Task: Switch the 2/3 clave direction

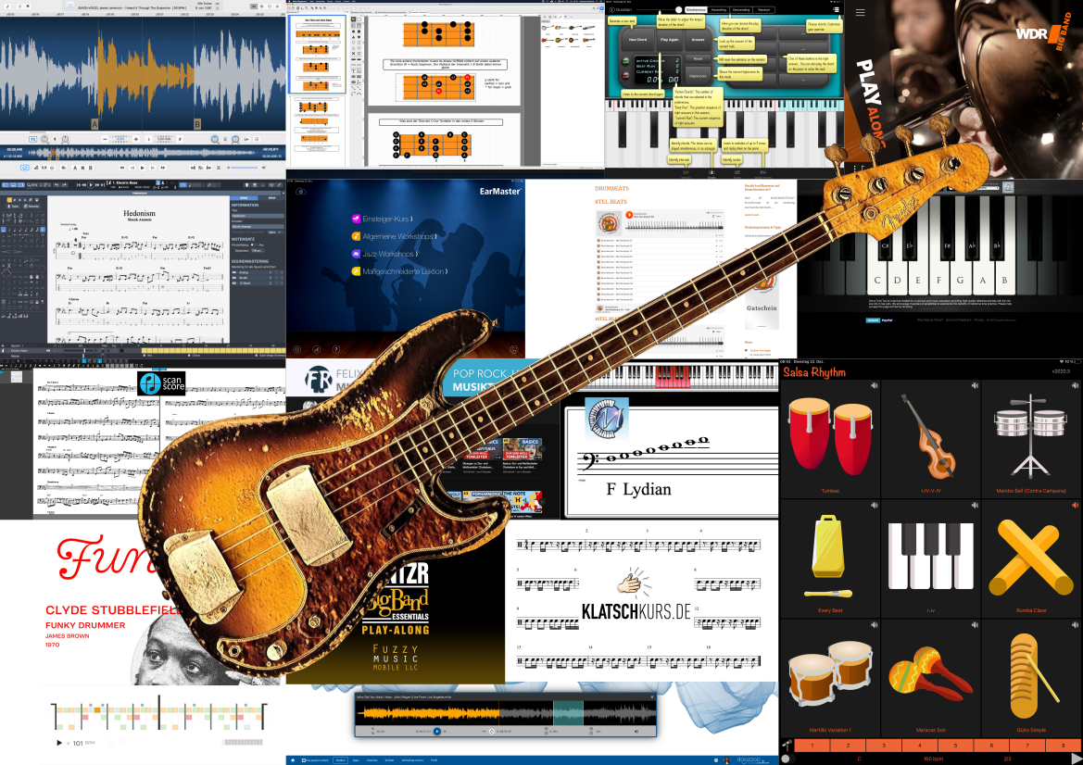Action: (1007, 759)
